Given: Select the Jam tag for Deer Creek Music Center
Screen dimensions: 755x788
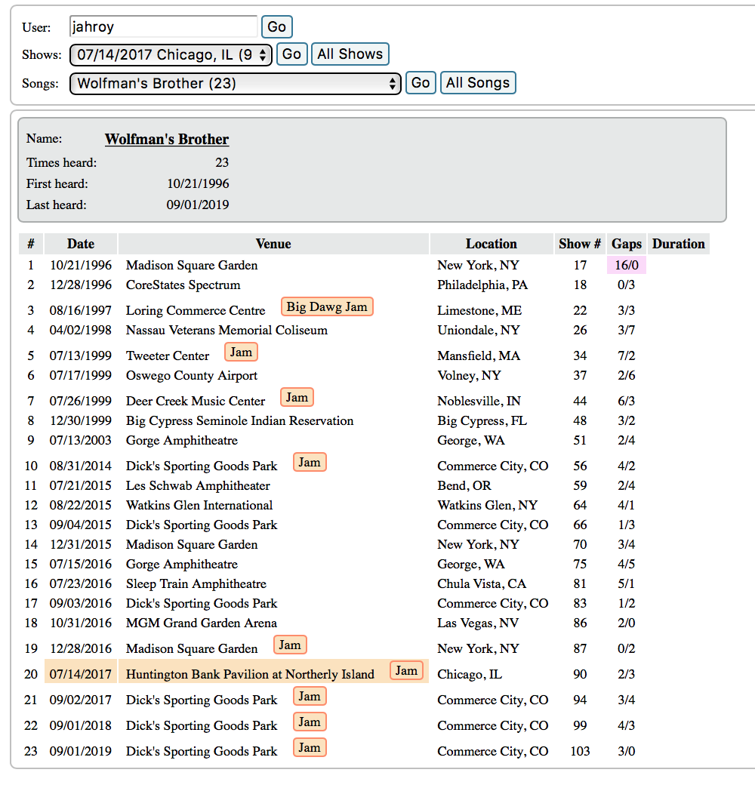Looking at the screenshot, I should [297, 397].
